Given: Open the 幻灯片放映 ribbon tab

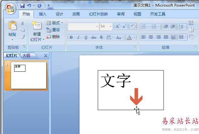Looking at the screenshot, I should click(98, 14).
